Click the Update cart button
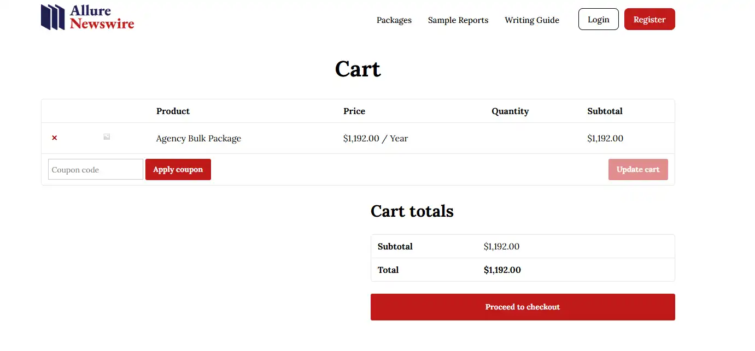This screenshot has height=351, width=755. click(638, 169)
